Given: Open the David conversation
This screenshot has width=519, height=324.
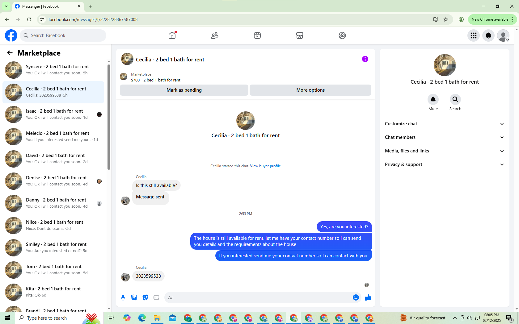Looking at the screenshot, I should (x=53, y=159).
